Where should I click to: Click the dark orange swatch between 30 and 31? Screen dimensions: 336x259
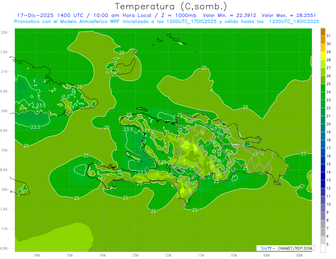pyautogui.click(x=323, y=40)
